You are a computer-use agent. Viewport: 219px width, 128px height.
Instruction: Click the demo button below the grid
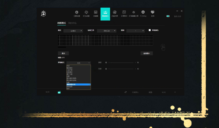click(x=63, y=53)
